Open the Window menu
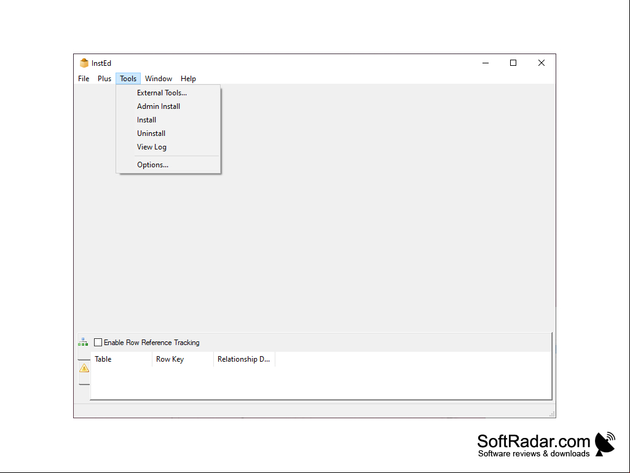 coord(159,79)
